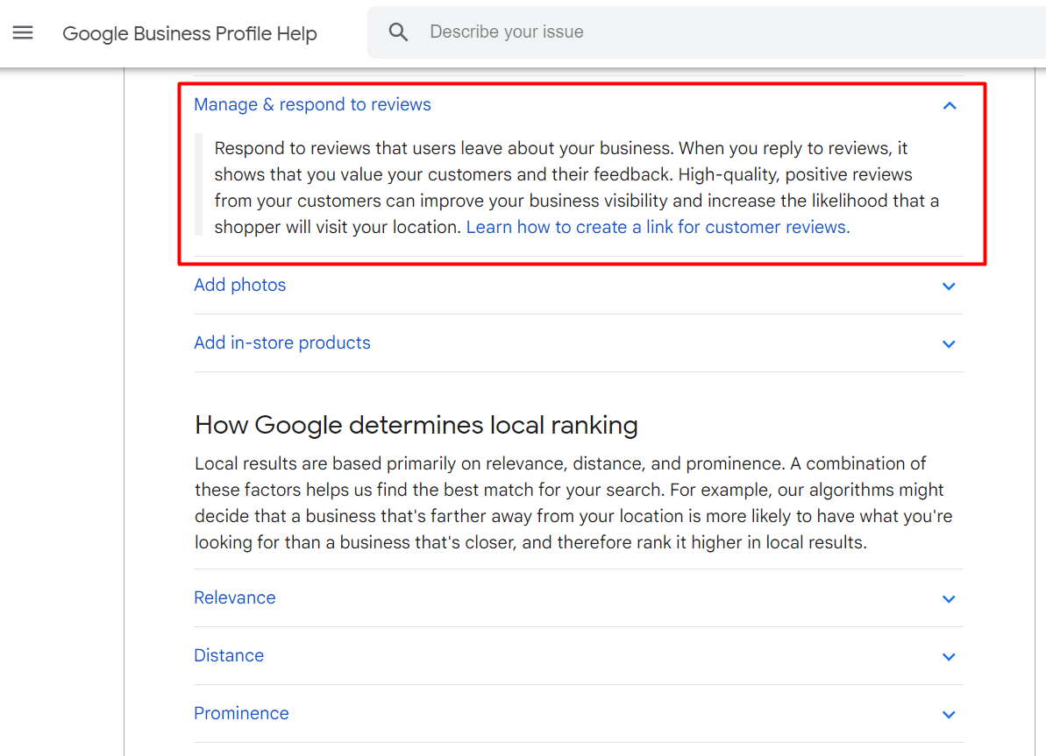Click the text Respond to reviews that users leave
Viewport: 1046px width, 756px height.
point(578,187)
